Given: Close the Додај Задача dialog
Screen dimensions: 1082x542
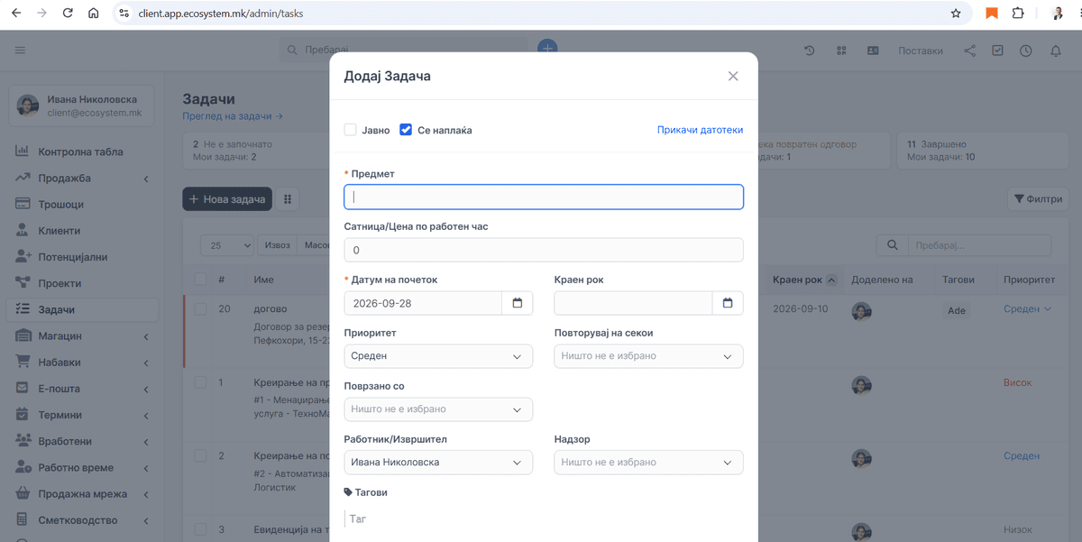Looking at the screenshot, I should coord(733,77).
